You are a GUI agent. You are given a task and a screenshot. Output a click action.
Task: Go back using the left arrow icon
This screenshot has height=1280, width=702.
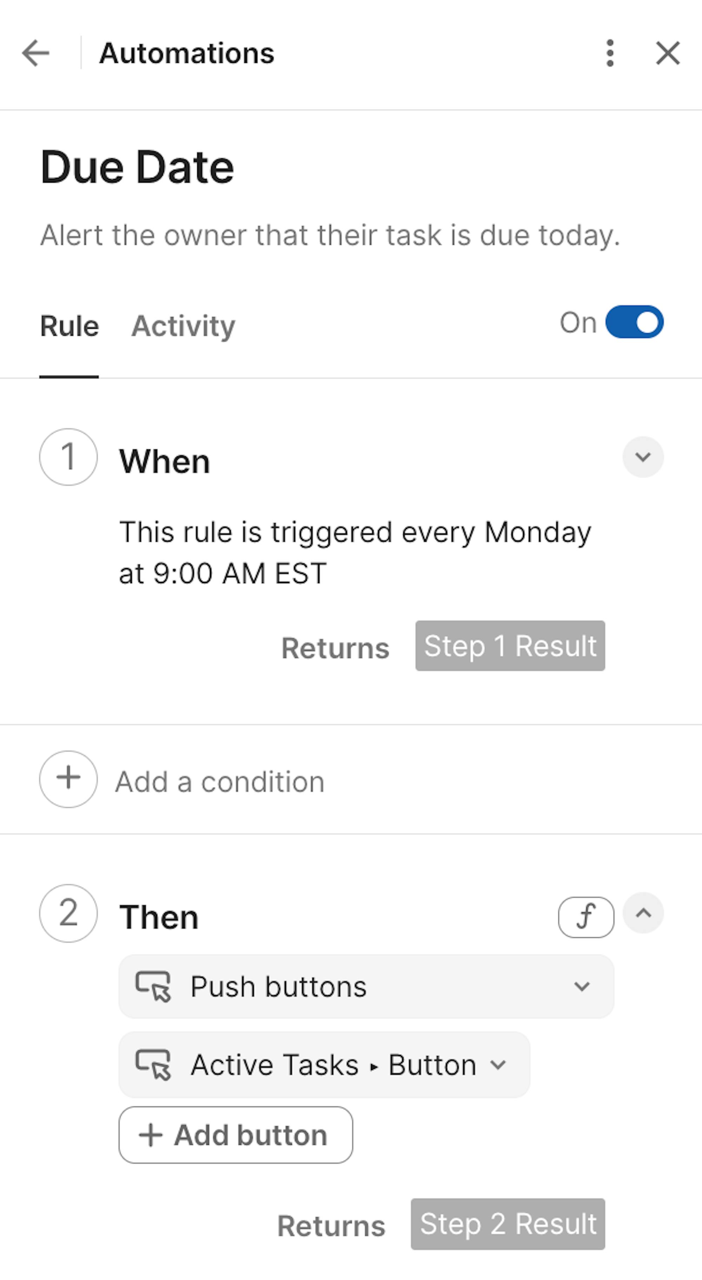point(36,53)
